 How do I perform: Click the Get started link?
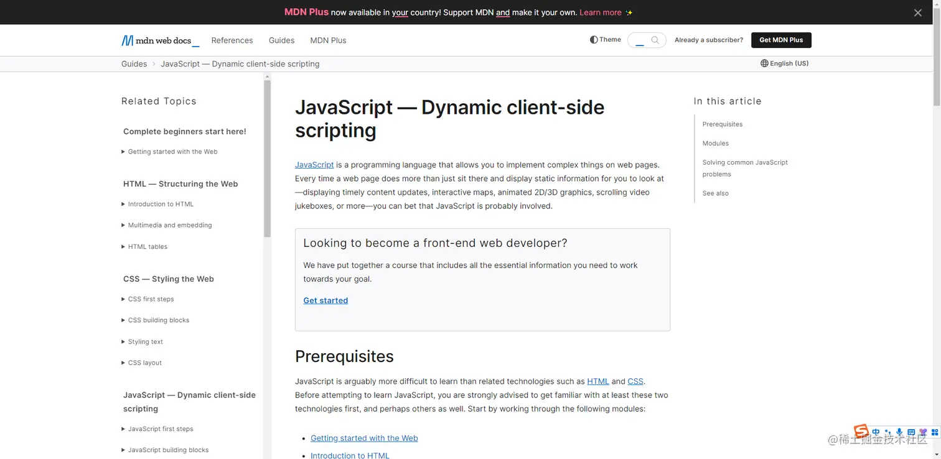(325, 300)
